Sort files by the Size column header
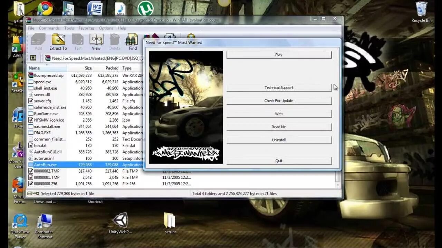 pos(80,68)
